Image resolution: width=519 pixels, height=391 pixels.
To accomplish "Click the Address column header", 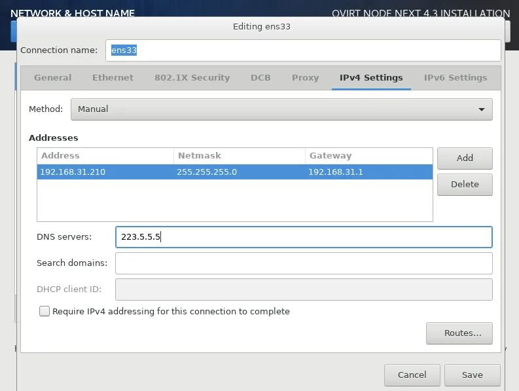I will point(105,156).
